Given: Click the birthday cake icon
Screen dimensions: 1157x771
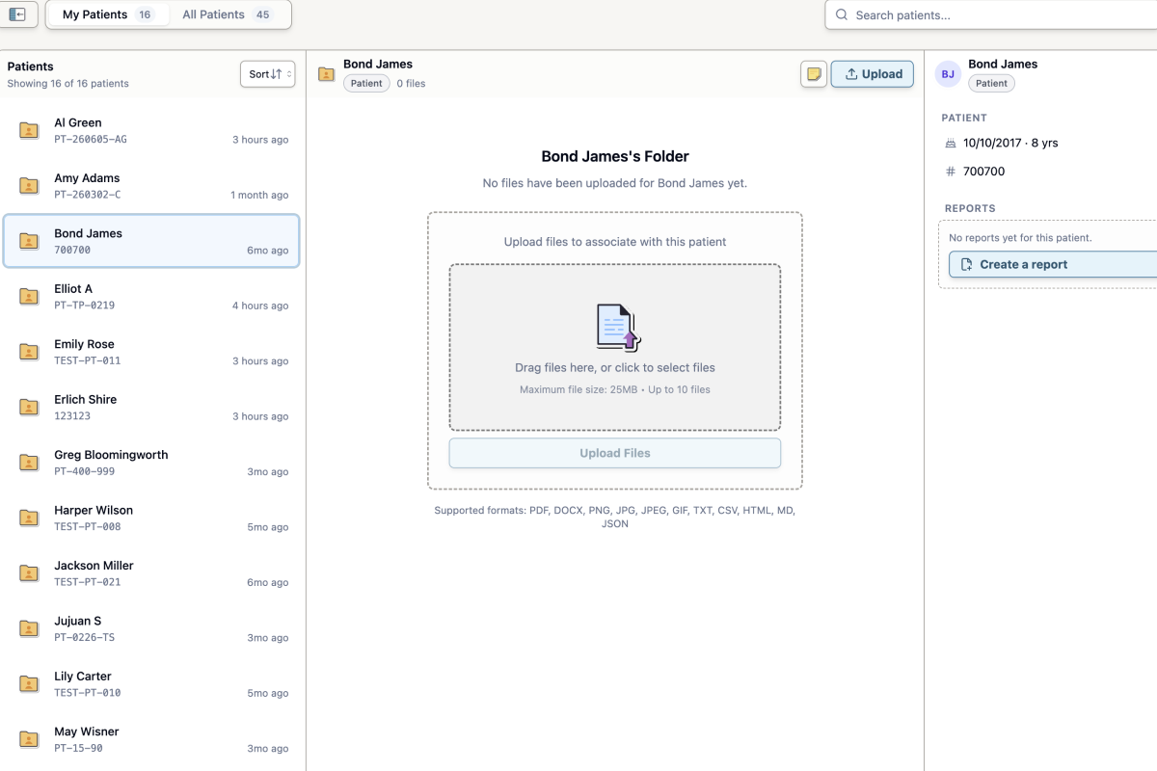Looking at the screenshot, I should click(x=951, y=143).
